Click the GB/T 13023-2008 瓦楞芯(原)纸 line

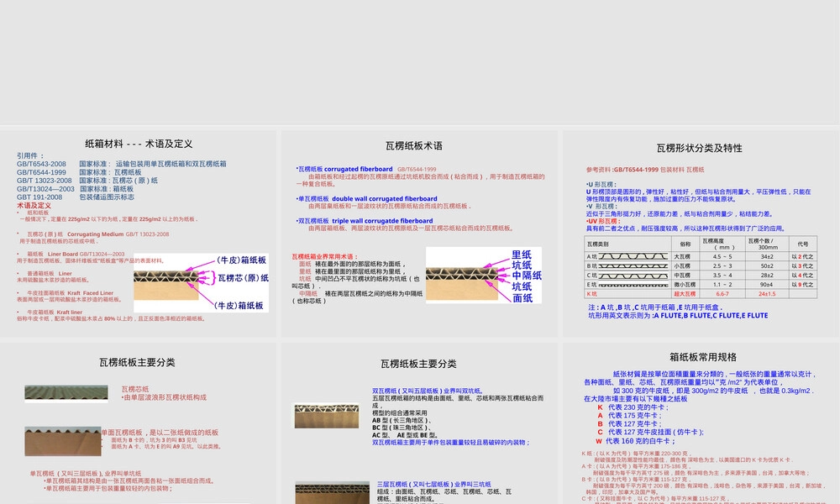[x=87, y=181]
